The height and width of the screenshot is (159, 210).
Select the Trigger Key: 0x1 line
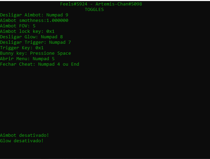[22, 48]
